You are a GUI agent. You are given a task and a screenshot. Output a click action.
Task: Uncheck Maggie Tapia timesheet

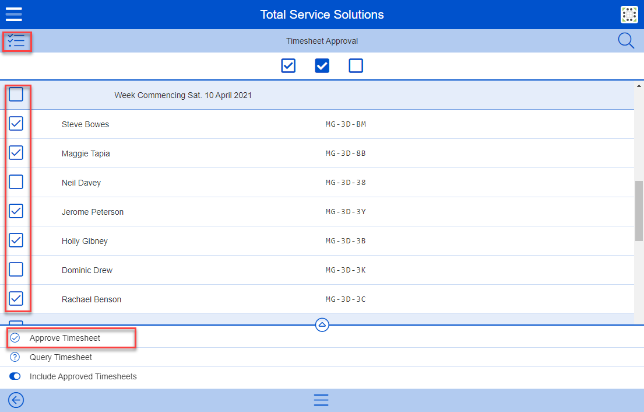tap(16, 153)
